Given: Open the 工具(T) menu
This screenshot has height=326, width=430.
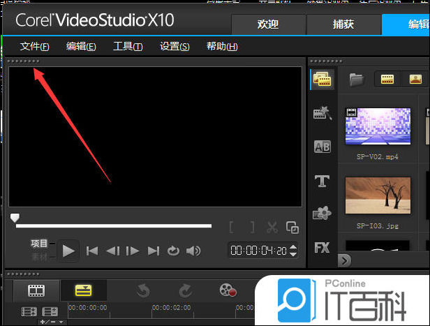Looking at the screenshot, I should [x=128, y=46].
